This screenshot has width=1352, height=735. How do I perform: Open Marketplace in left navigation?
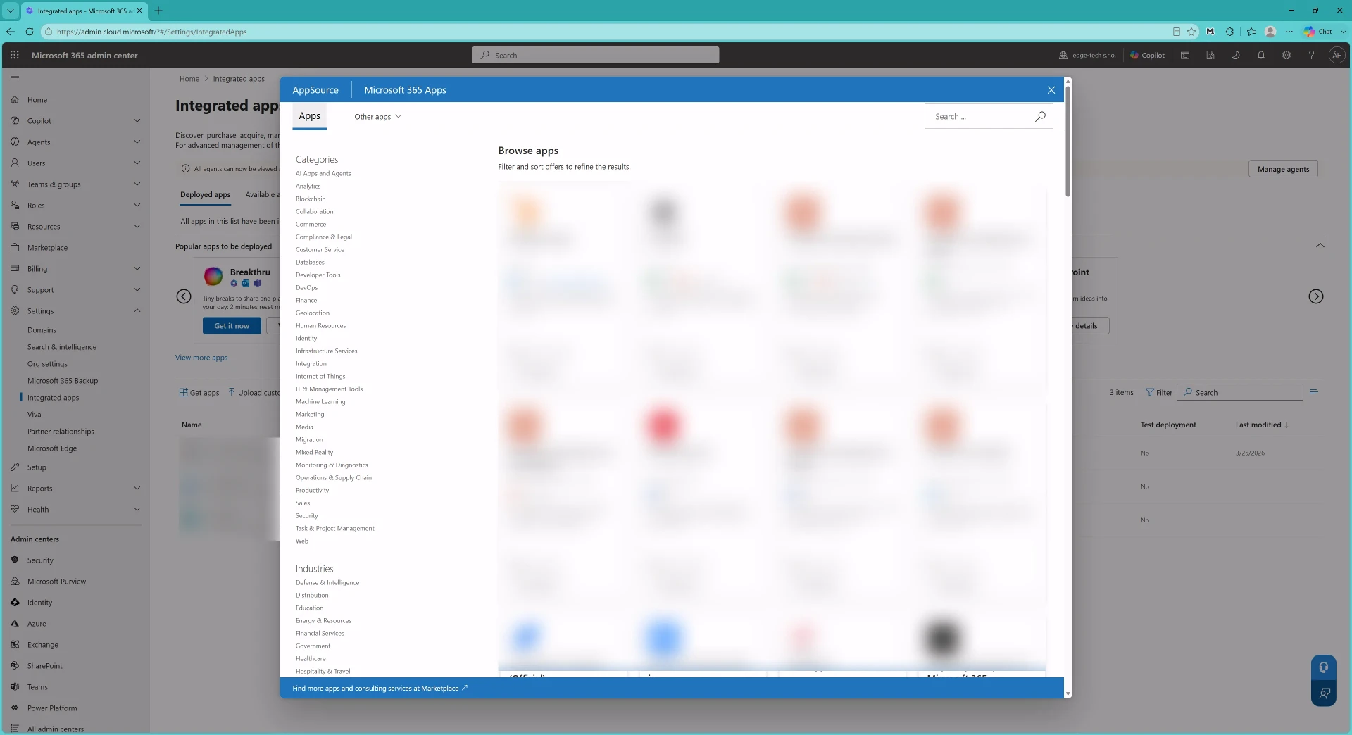tap(47, 248)
